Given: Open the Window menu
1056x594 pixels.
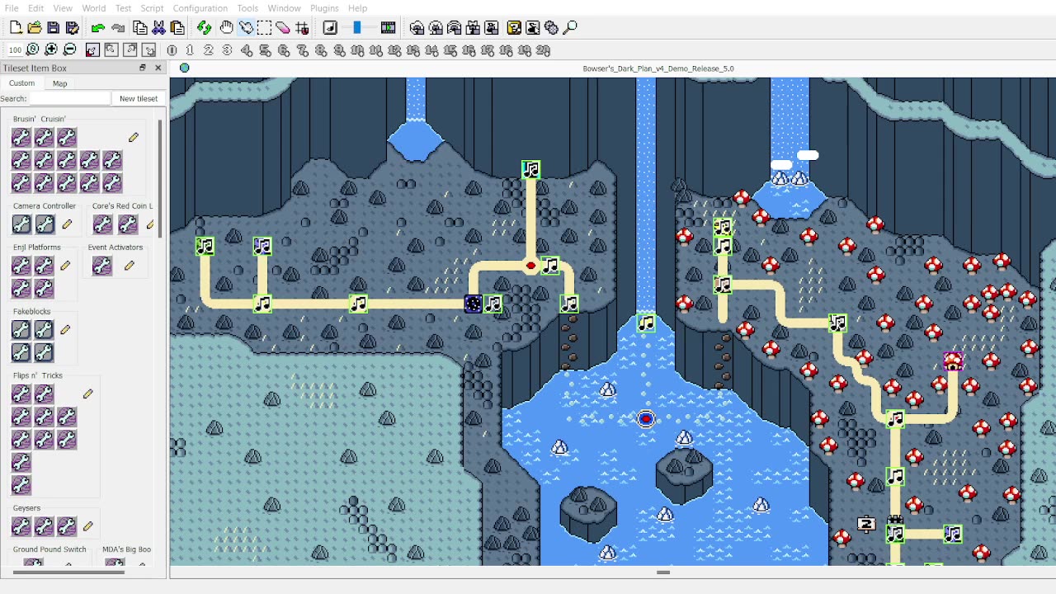Looking at the screenshot, I should (285, 8).
